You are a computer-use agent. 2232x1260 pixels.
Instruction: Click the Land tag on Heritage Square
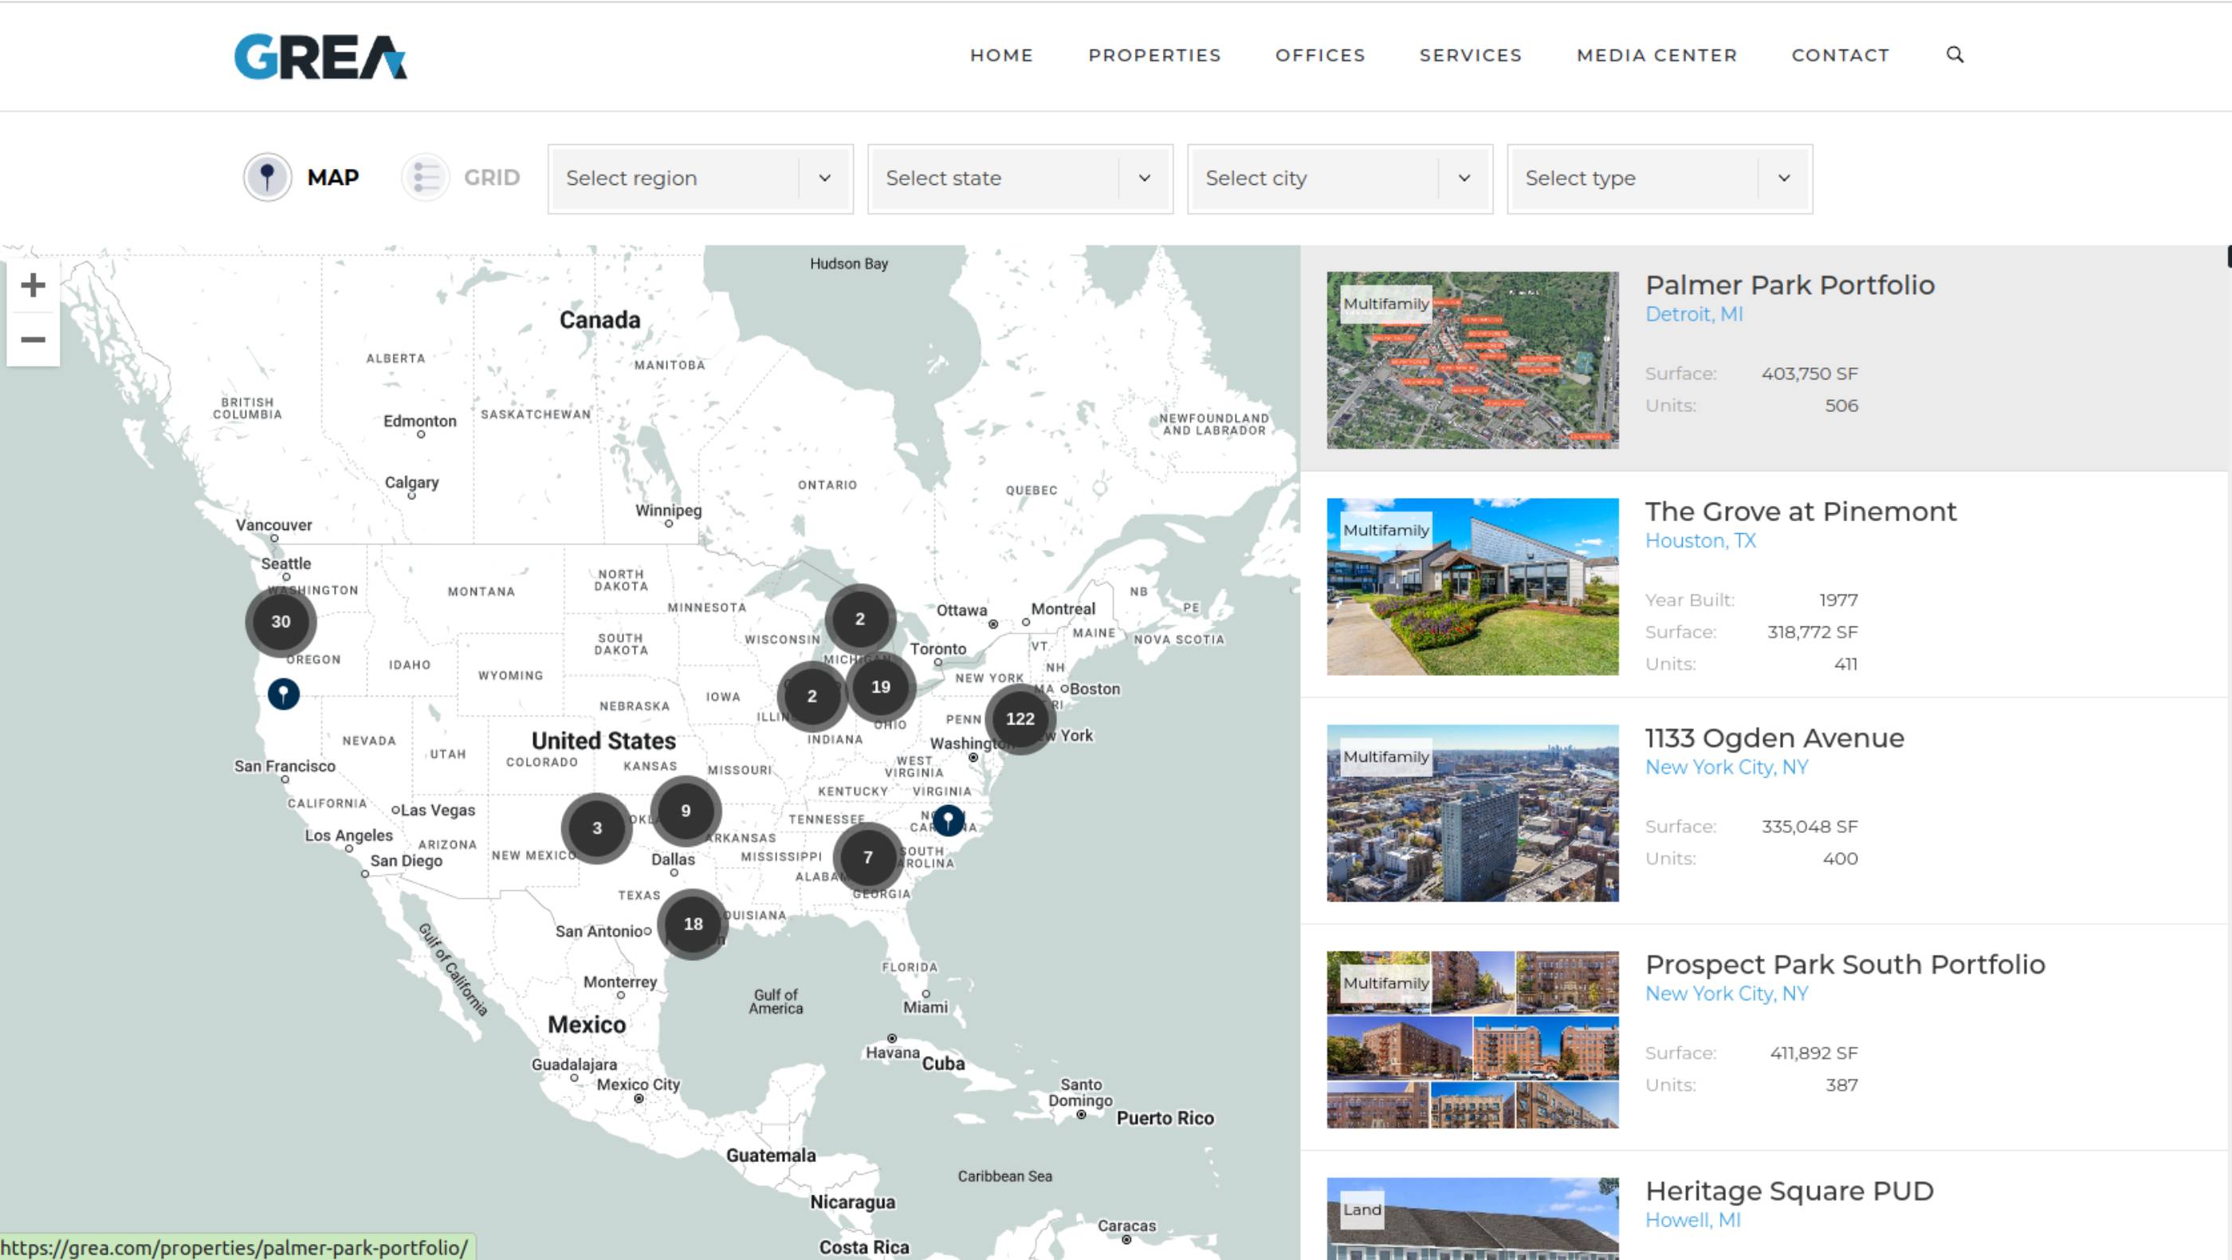[x=1362, y=1210]
